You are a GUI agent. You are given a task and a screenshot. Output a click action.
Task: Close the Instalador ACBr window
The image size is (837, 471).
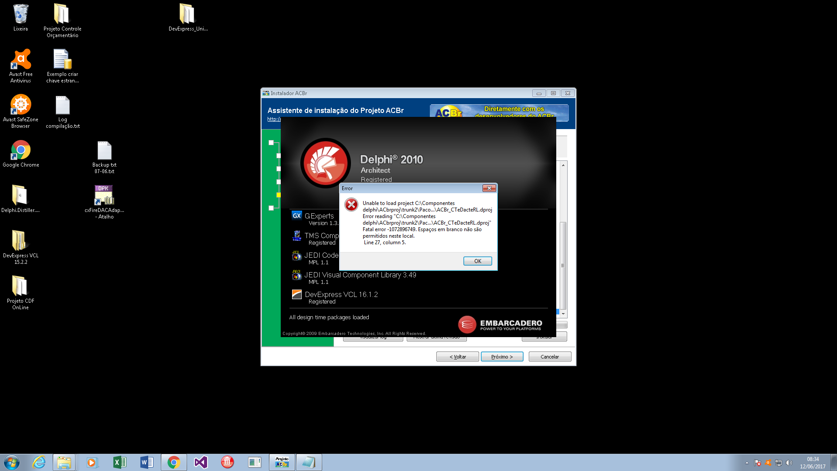(568, 93)
